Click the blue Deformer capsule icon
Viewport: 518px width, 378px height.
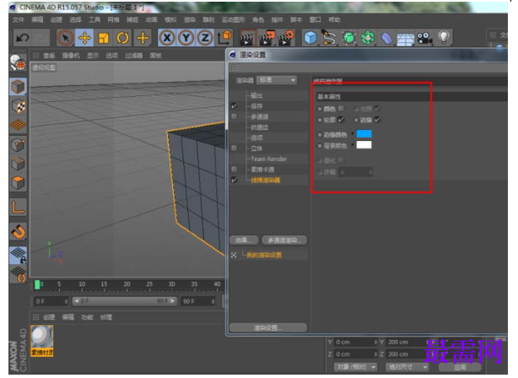[386, 38]
